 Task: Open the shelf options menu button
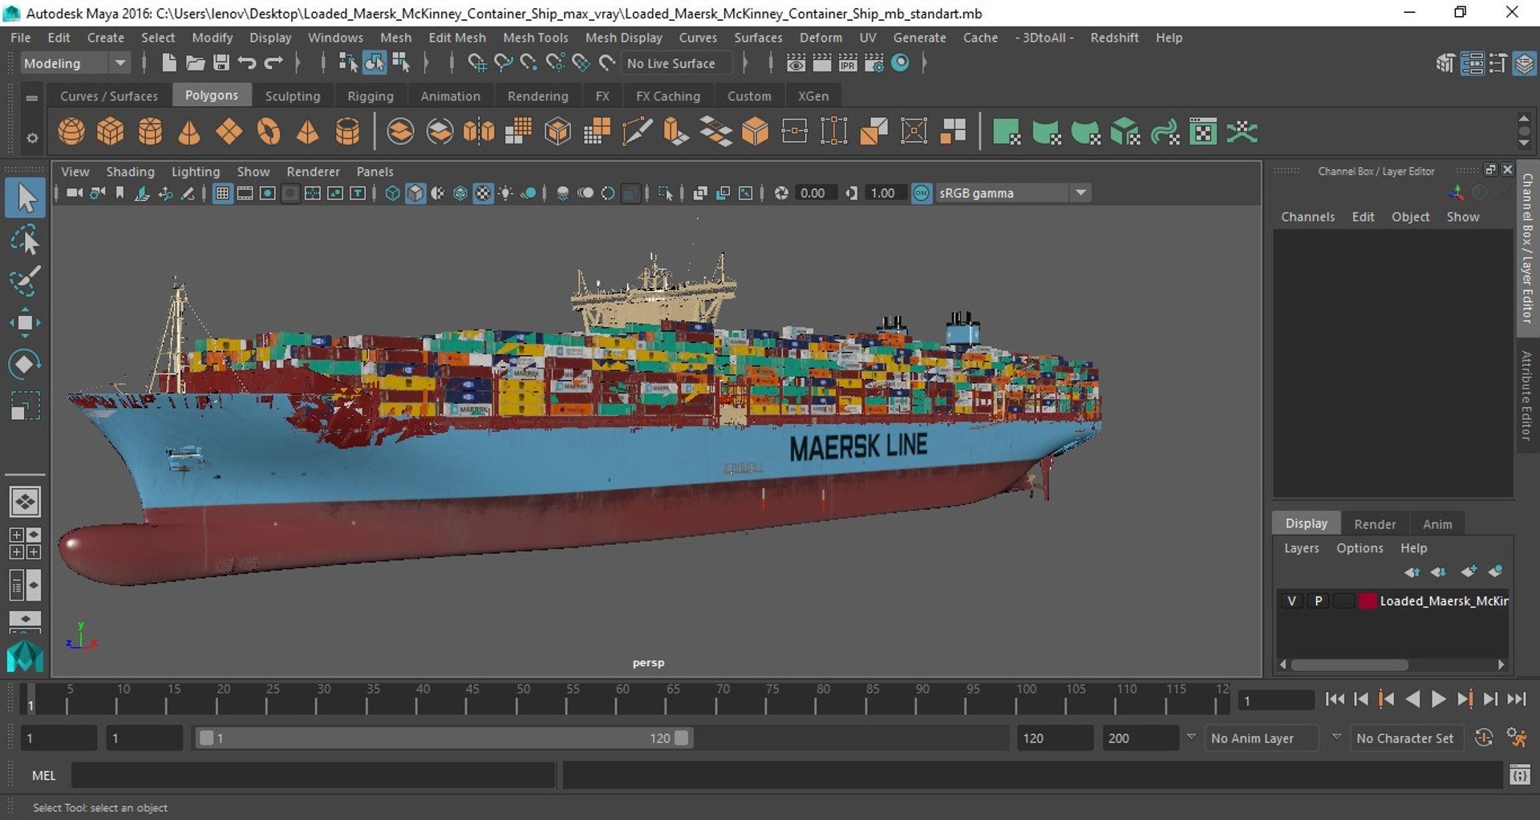(x=32, y=138)
